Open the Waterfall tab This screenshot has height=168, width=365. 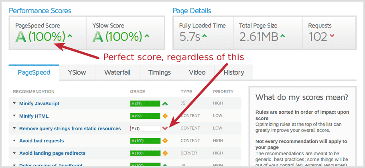[x=117, y=73]
